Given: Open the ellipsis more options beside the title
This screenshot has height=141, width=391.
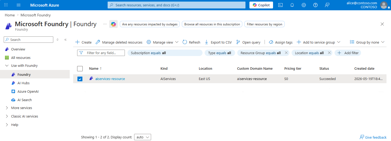Looking at the screenshot, I should coord(105,24).
